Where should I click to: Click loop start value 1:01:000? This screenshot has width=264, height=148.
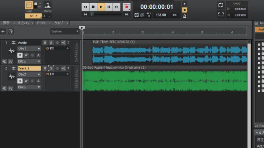[x=240, y=9]
